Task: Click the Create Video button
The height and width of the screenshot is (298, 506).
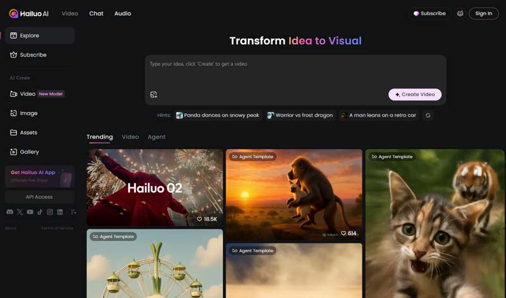Action: coord(415,95)
